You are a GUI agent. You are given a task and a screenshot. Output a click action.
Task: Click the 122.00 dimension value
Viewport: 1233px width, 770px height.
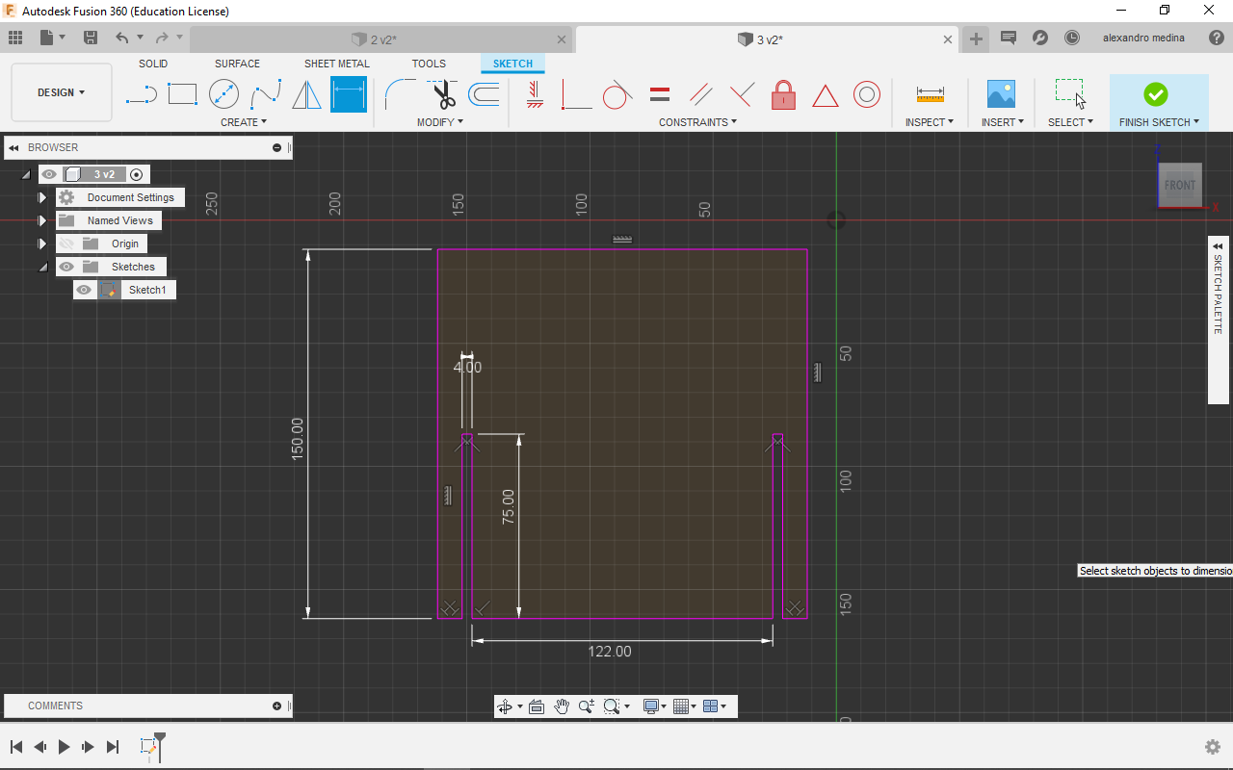610,652
